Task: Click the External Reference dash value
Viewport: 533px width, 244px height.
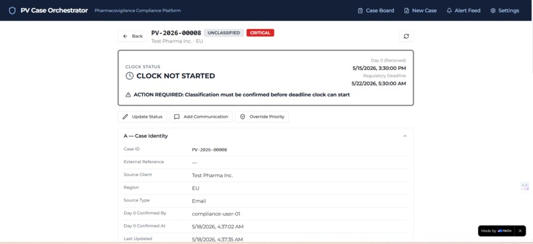Action: (194, 163)
